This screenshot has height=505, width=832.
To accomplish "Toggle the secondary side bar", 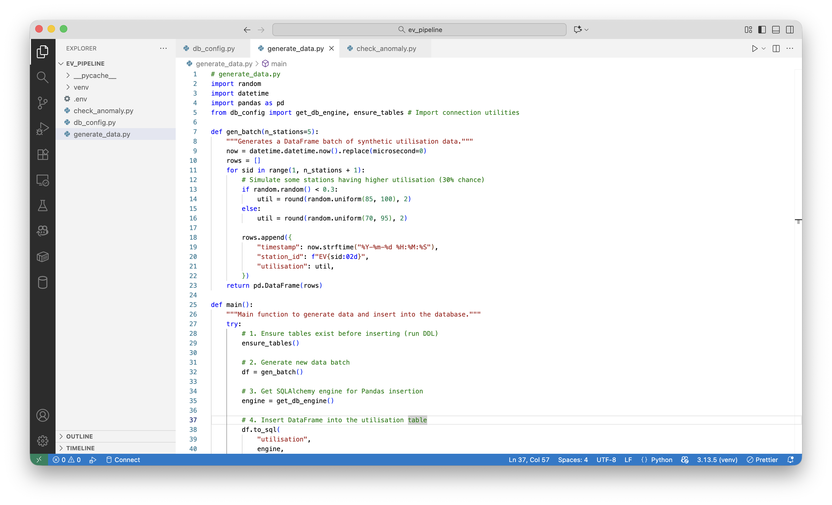I will coord(790,30).
